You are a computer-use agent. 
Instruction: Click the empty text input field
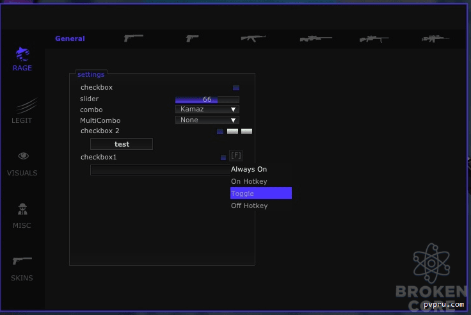pyautogui.click(x=160, y=170)
